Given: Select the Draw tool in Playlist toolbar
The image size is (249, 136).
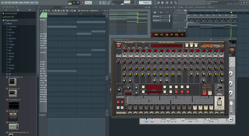Looking at the screenshot, I should tap(160, 7).
